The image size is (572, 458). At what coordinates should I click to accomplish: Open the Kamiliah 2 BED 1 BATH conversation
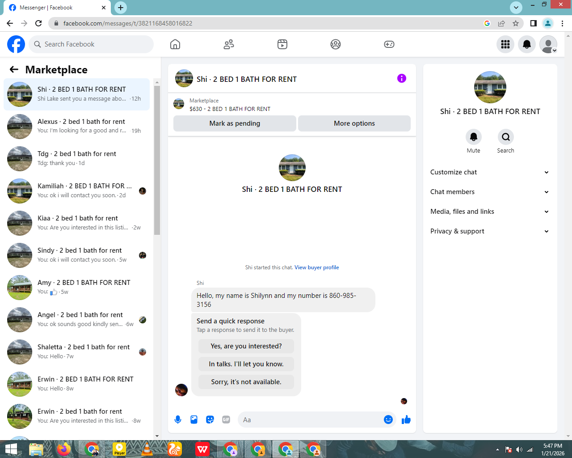click(x=77, y=191)
